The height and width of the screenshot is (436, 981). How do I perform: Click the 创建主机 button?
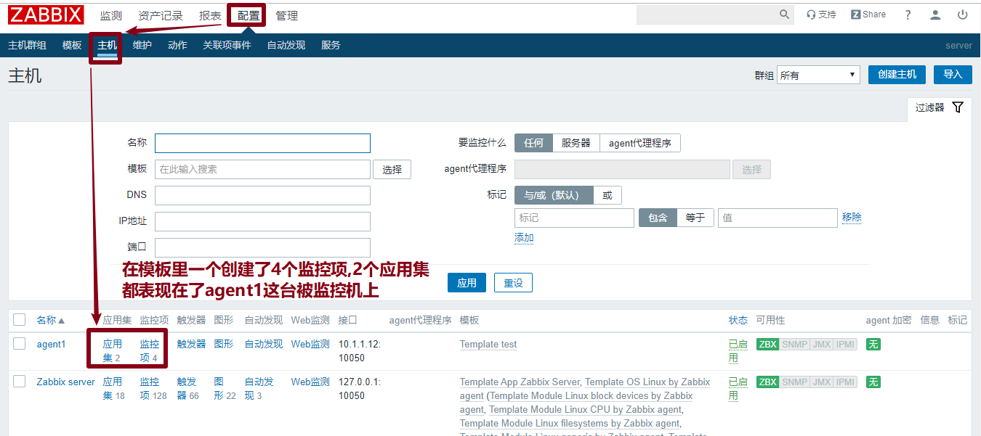[x=897, y=74]
